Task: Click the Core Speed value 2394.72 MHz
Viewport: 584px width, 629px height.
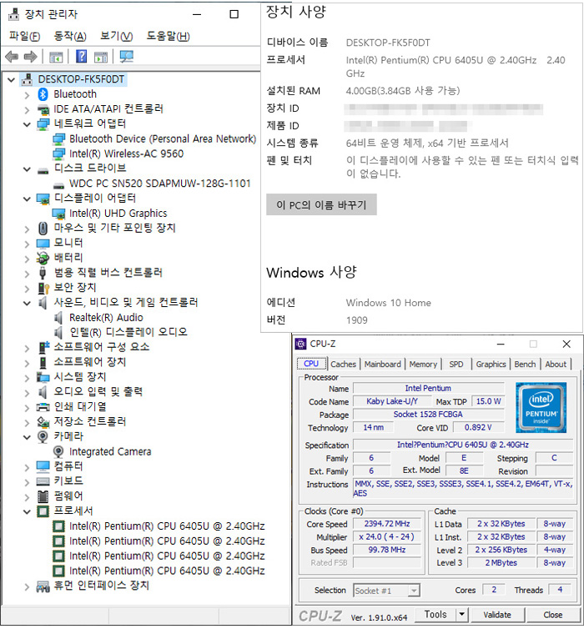Action: tap(387, 524)
